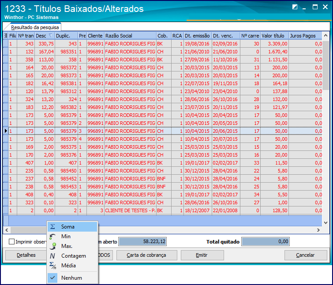Viewport: 333px width, 285px height.
Task: Click cell with value 3.309,00
Action: pyautogui.click(x=275, y=44)
